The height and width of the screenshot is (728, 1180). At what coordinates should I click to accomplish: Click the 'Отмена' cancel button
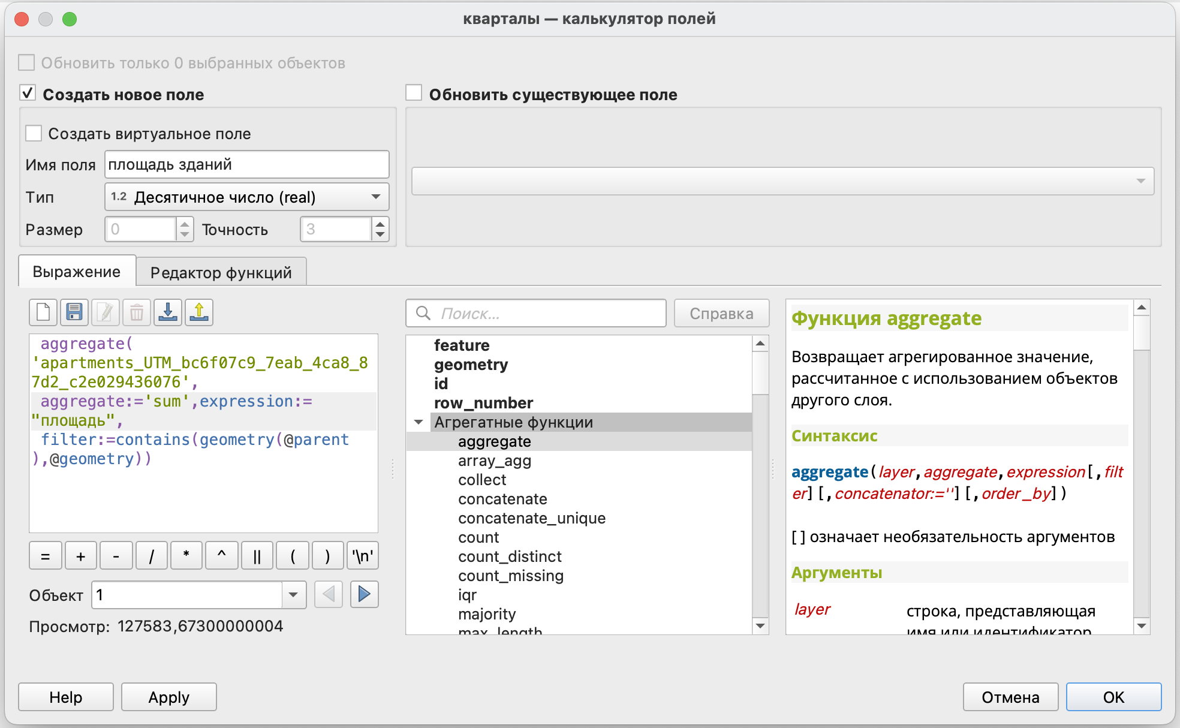pos(1010,697)
